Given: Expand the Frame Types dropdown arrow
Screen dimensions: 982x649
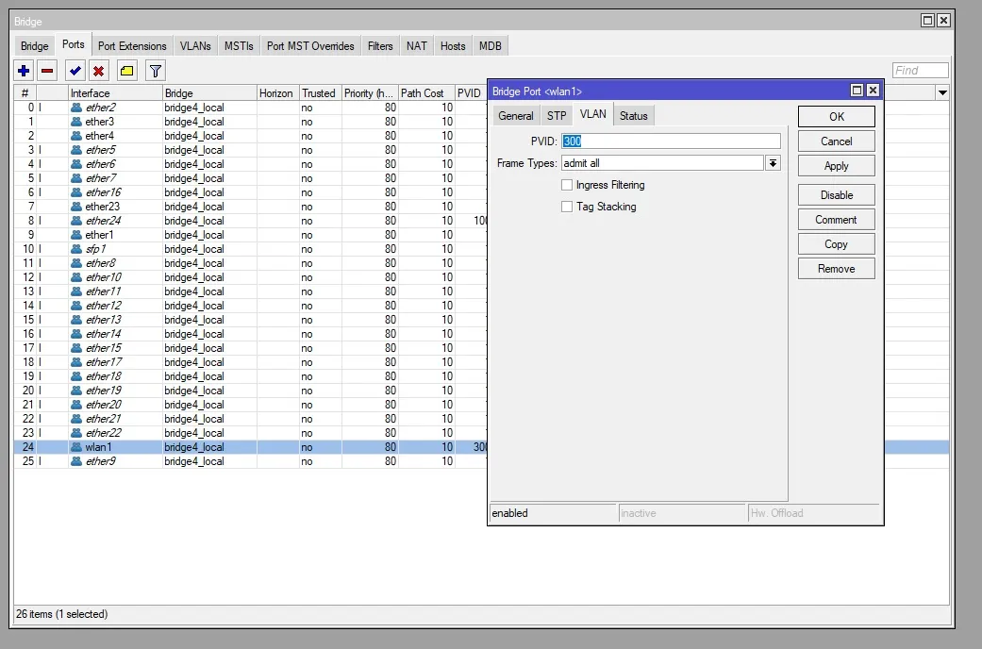Looking at the screenshot, I should (x=773, y=163).
